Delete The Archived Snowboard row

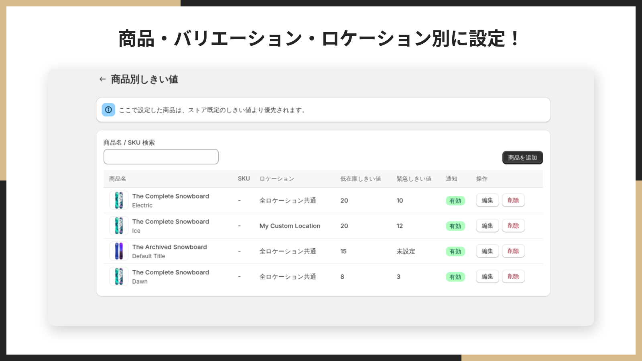(x=513, y=251)
